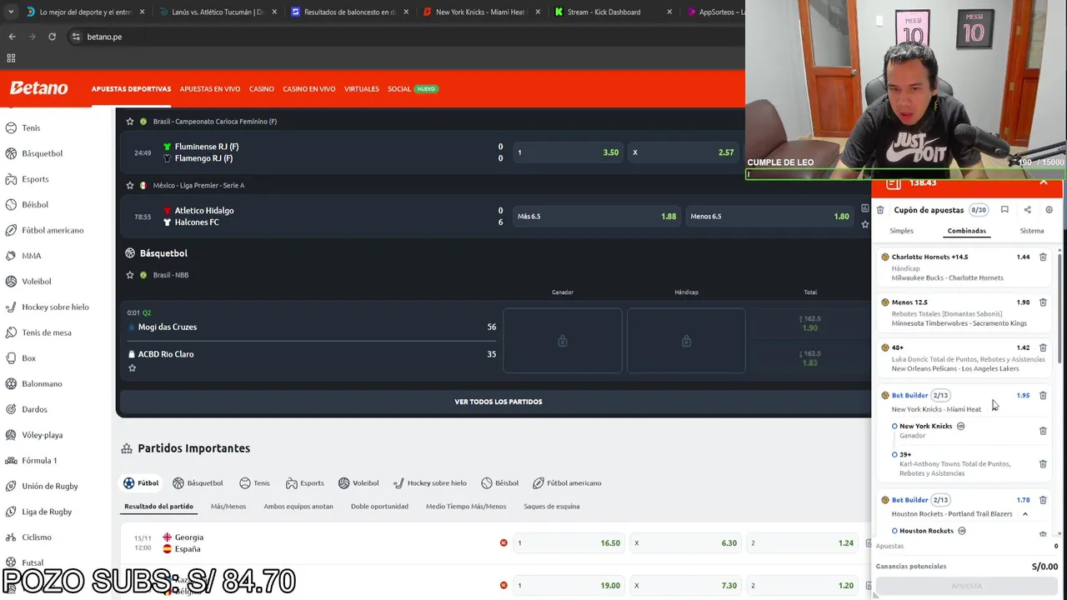Close the Stream - Kick Dashboard browser tab
The height and width of the screenshot is (600, 1067).
click(x=669, y=12)
